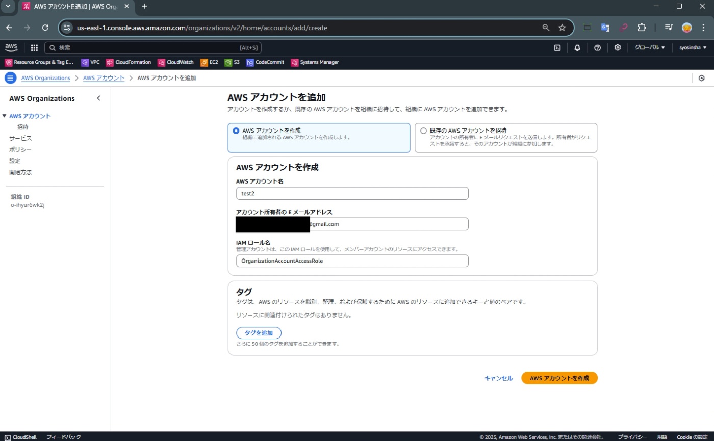Open 設定 in the sidebar
This screenshot has height=441, width=714.
(15, 161)
